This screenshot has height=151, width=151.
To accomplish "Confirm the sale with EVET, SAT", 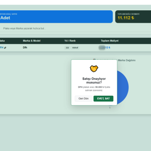I will click(103, 99).
